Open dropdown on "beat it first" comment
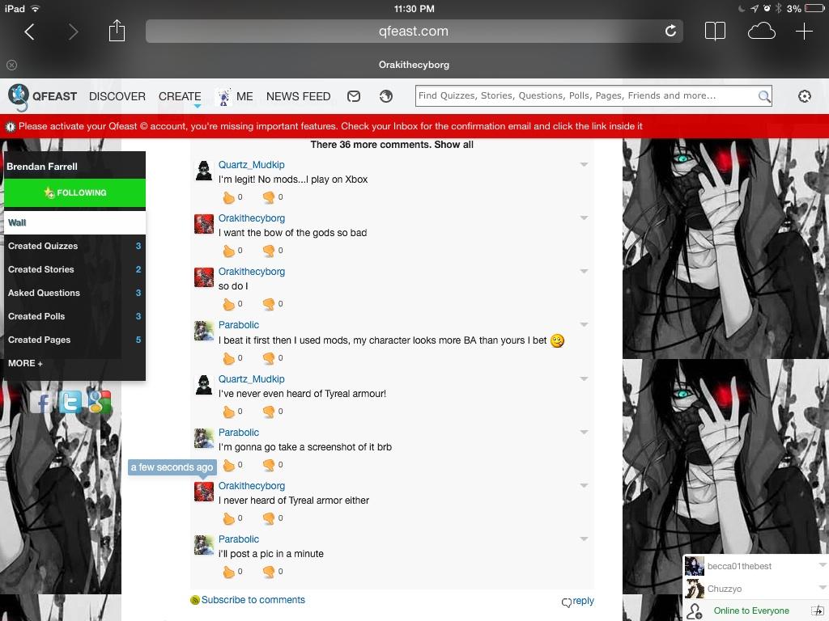Screen dimensions: 829x621 (x=584, y=325)
